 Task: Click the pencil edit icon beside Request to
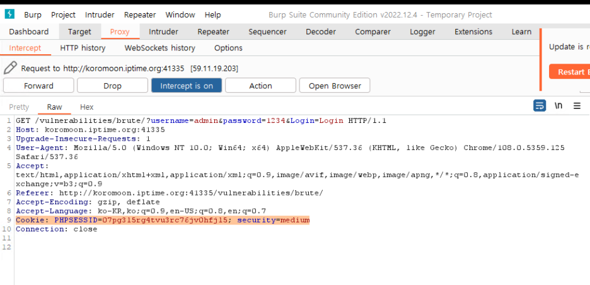10,68
